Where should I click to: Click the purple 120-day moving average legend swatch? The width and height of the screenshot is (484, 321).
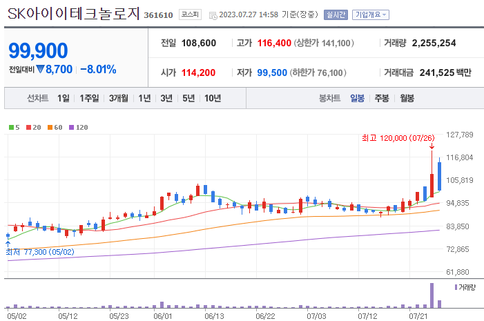(71, 128)
